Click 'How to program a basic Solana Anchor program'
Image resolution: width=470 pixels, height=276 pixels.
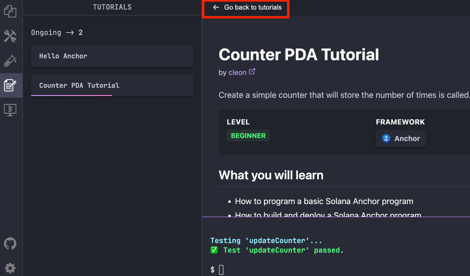click(x=324, y=202)
